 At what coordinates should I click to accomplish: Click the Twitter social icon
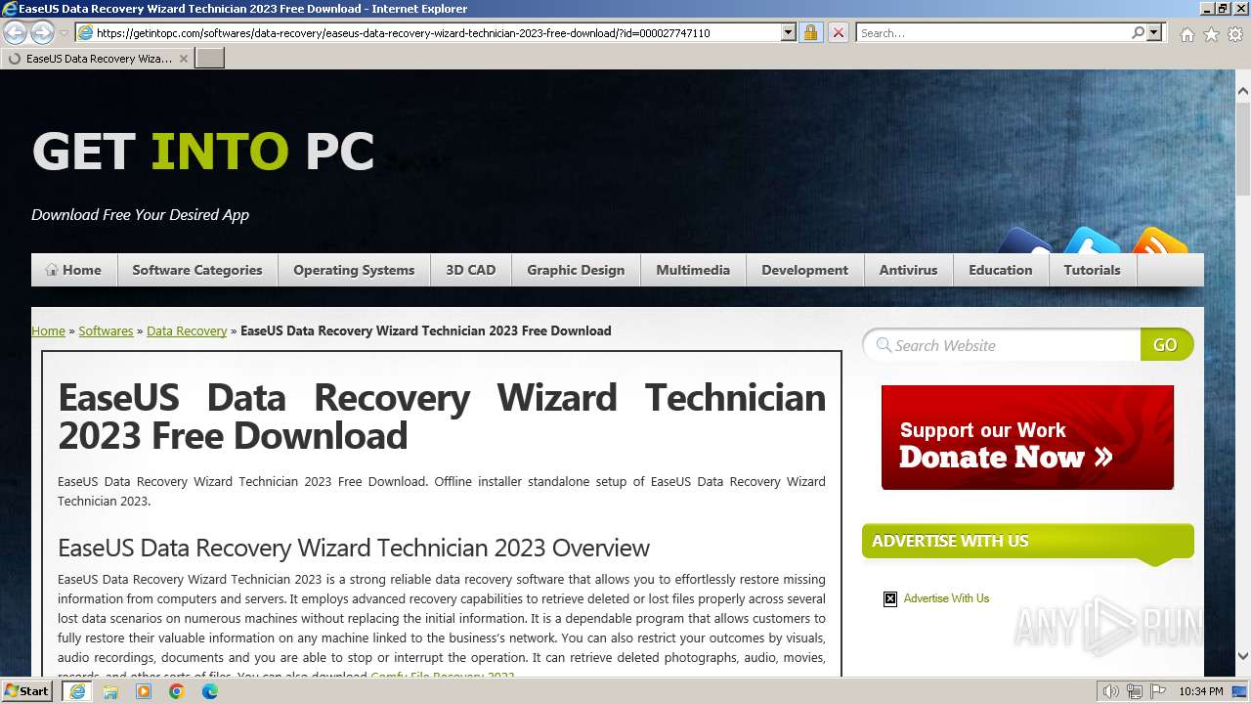coord(1093,241)
